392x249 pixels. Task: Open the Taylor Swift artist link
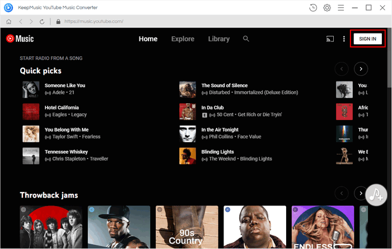click(65, 137)
